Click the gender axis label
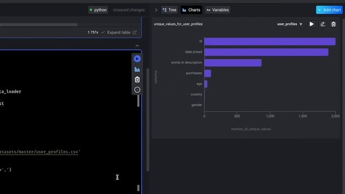The image size is (345, 194). point(196,105)
